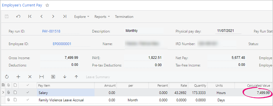The width and height of the screenshot is (273, 106).
Task: Click the Description field Monthly
Action: point(144,31)
